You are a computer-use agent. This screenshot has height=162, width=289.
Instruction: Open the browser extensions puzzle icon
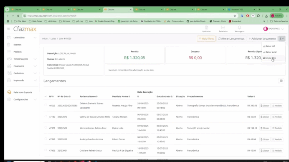259,16
